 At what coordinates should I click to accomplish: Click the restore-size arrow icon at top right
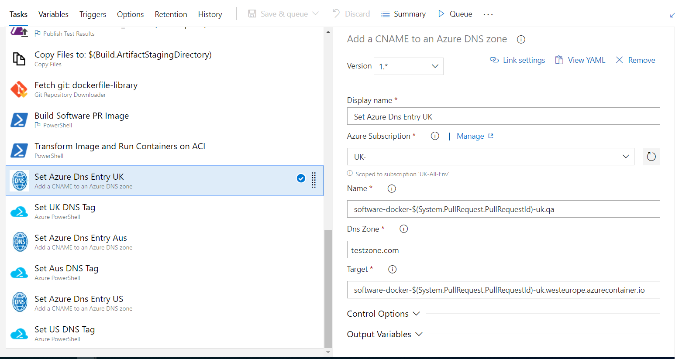(672, 15)
